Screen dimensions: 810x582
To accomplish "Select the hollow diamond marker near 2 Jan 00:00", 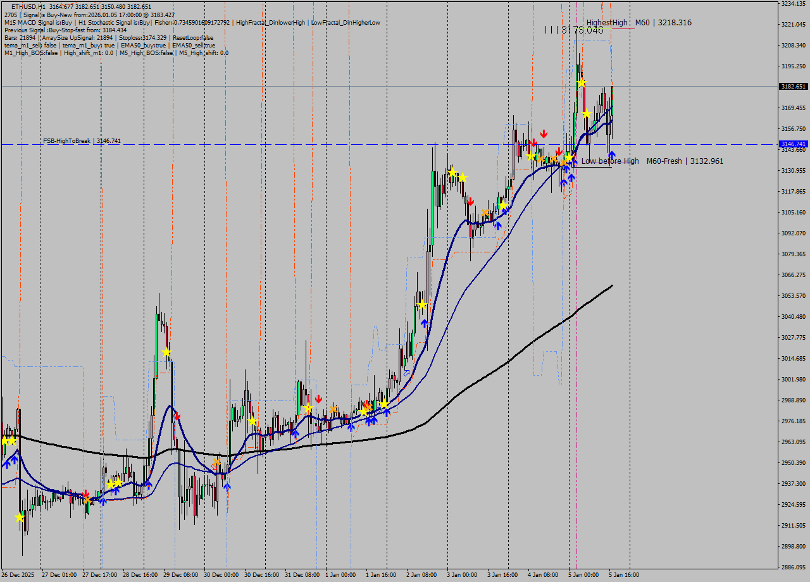I will (406, 373).
